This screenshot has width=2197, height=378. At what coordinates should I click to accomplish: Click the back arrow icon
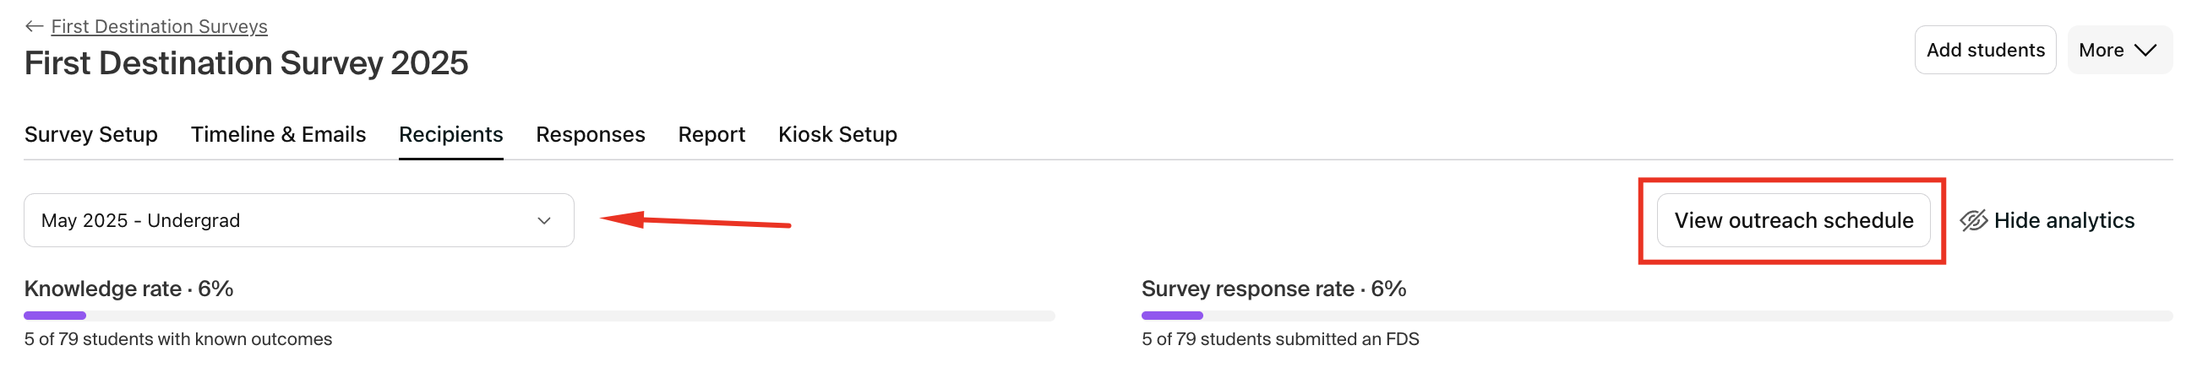coord(34,26)
